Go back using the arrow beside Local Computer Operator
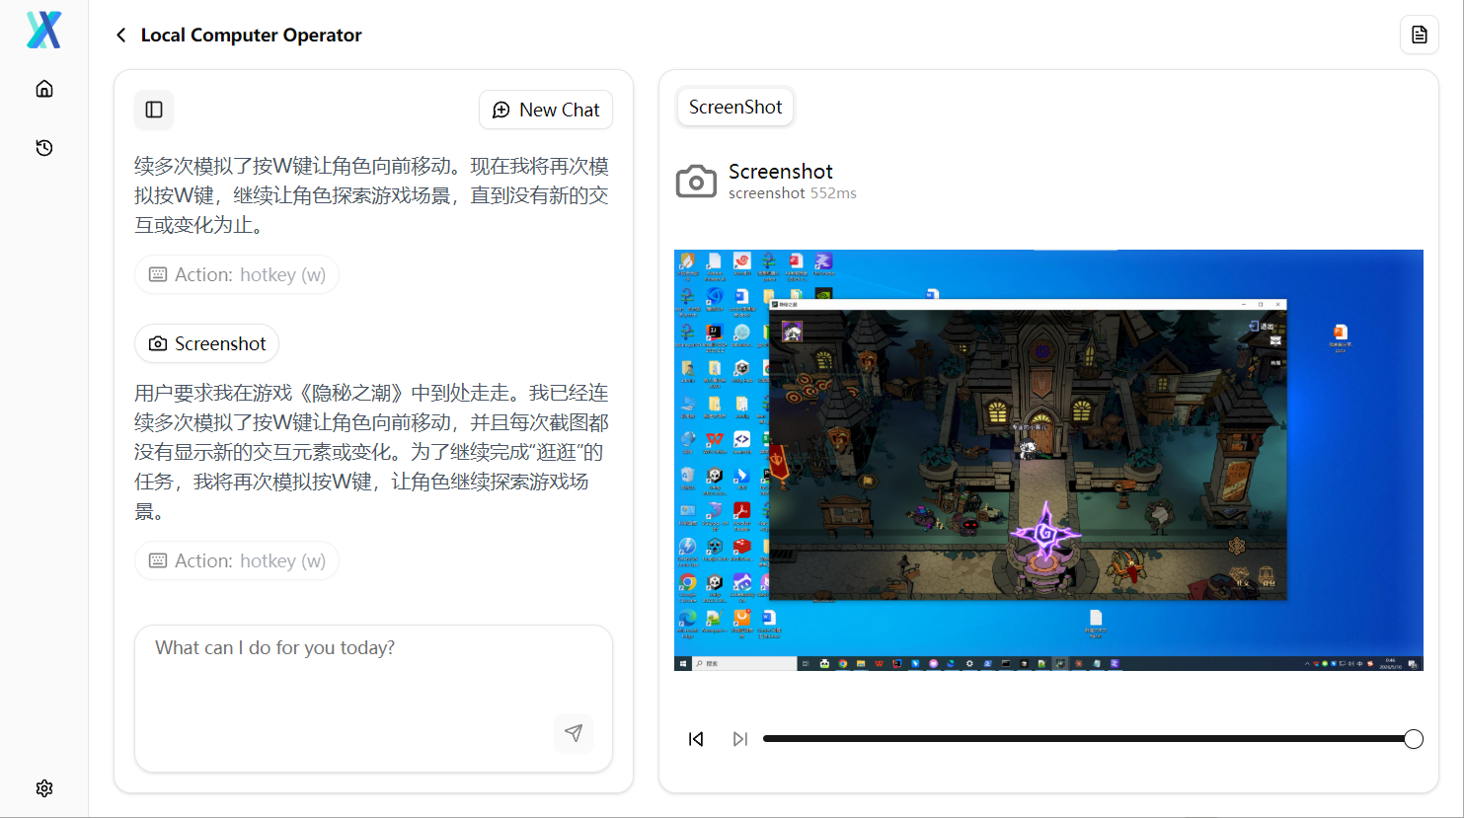 tap(120, 36)
